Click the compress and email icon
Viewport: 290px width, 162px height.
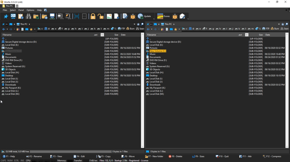[60, 16]
